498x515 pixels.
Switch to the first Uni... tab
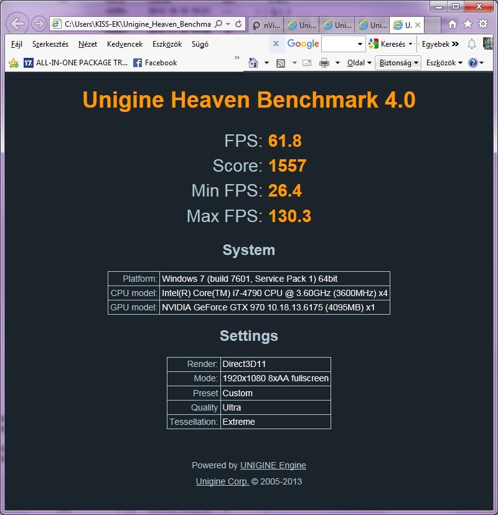(x=301, y=25)
